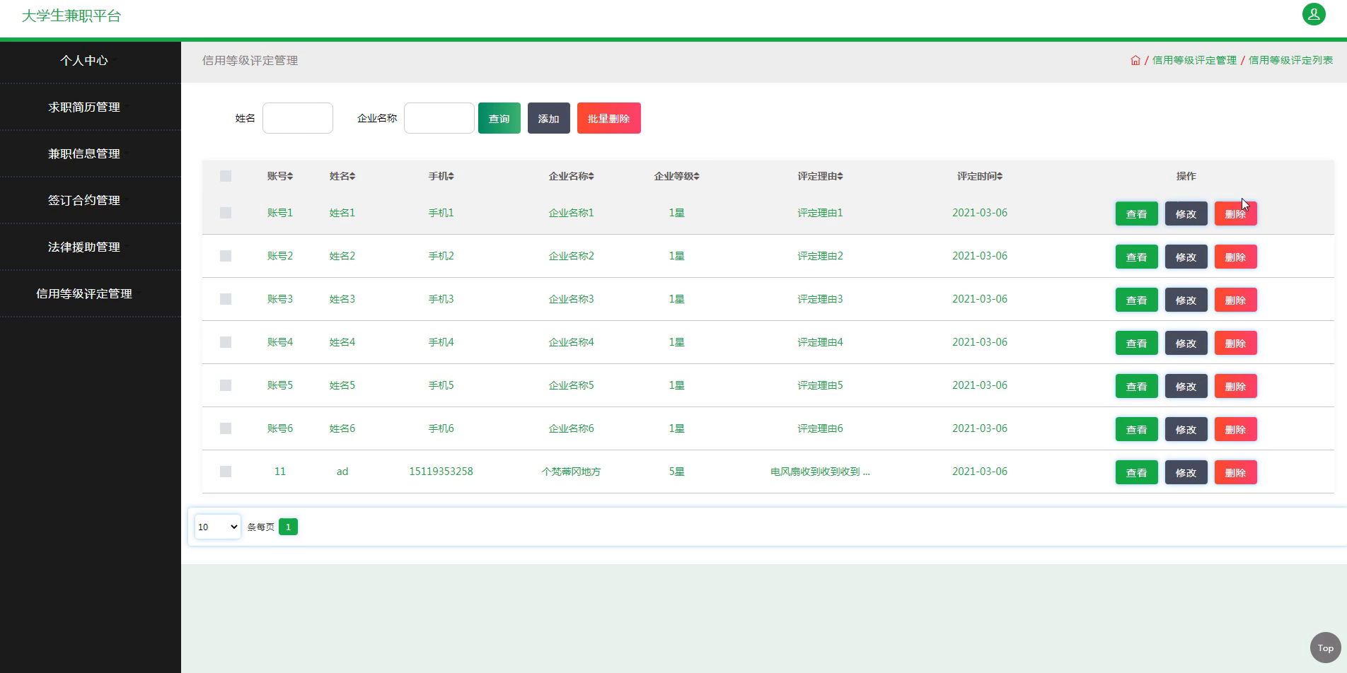Open 信用等级评定管理 breadcrumb link
Screen dimensions: 1347x673
coord(1194,60)
